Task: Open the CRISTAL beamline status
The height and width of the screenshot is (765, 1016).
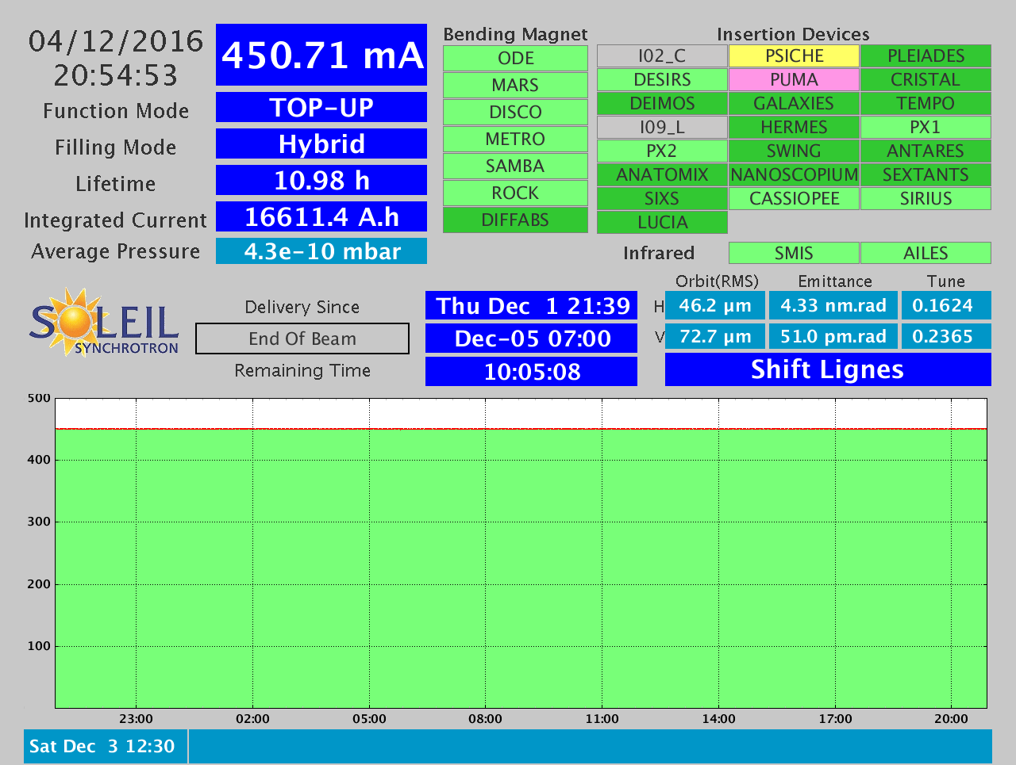Action: [x=926, y=79]
